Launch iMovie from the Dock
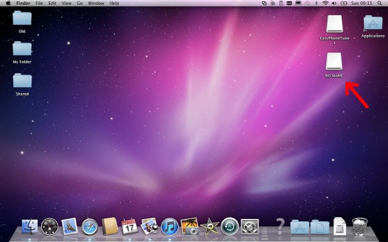Image resolution: width=388 pixels, height=242 pixels. (210, 227)
